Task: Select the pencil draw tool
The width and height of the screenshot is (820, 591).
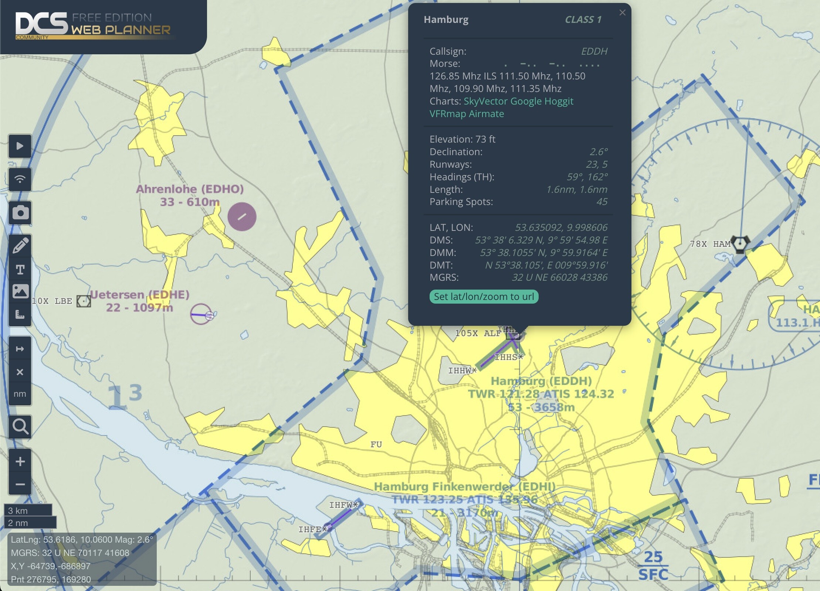Action: 20,246
